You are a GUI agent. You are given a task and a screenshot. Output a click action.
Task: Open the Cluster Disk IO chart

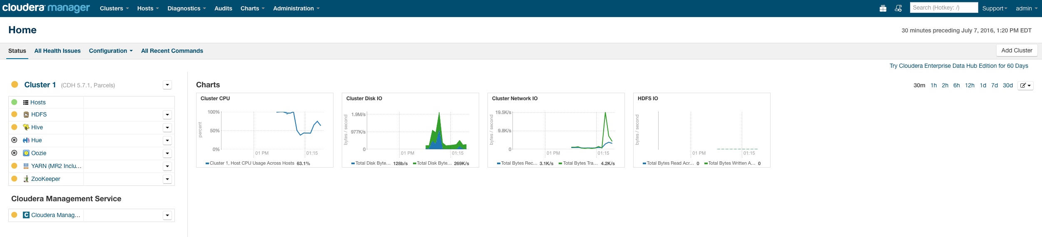coord(410,130)
